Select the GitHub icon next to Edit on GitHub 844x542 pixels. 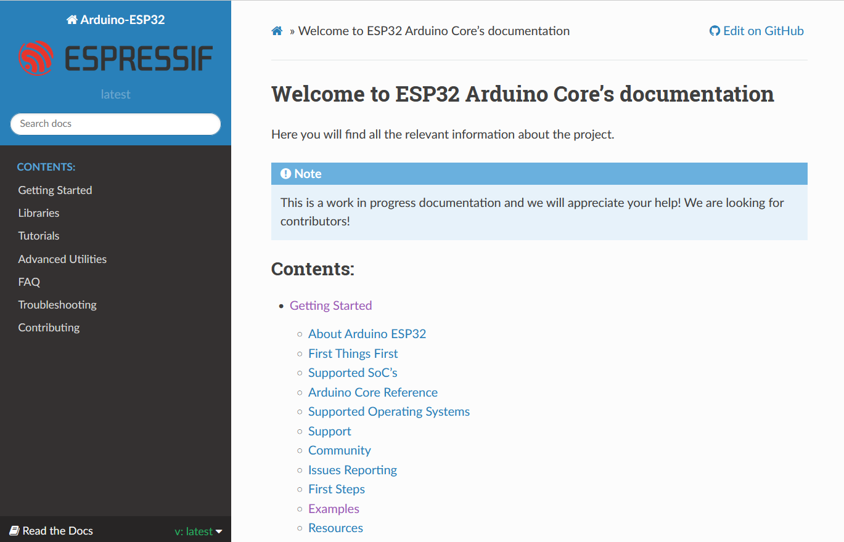pyautogui.click(x=714, y=30)
